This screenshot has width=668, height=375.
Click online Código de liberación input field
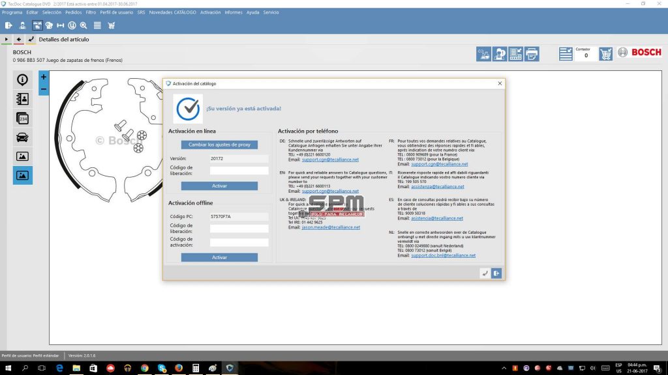click(239, 171)
